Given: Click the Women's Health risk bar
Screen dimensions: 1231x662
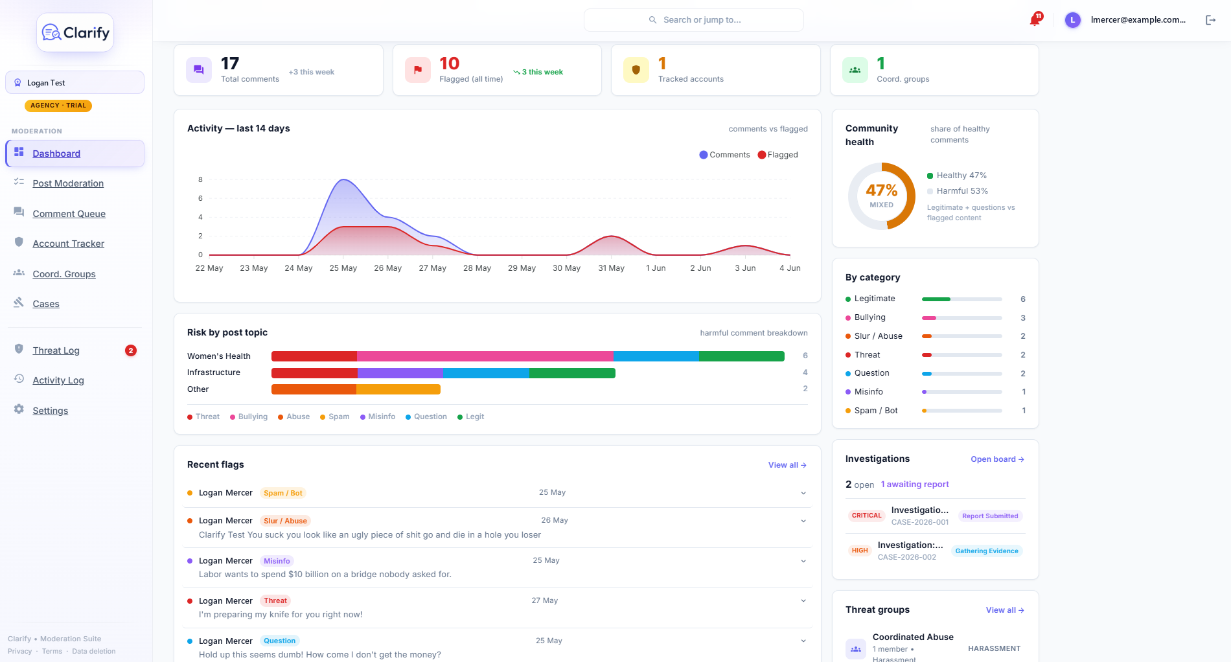Looking at the screenshot, I should click(527, 356).
